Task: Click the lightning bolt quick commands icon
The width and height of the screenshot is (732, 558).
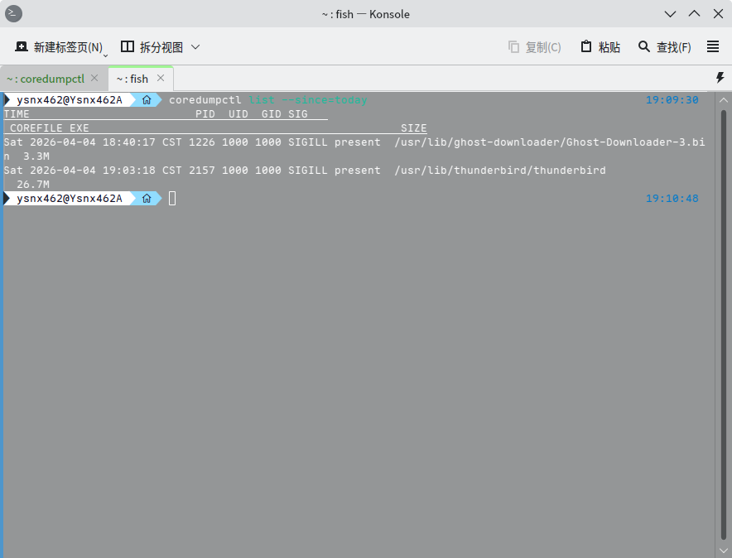Action: pyautogui.click(x=720, y=78)
